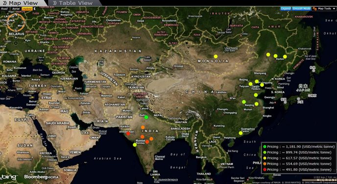This screenshot has width=337, height=184.
Task: Open the Map Tools dropdown arrow
Action: coord(334,9)
